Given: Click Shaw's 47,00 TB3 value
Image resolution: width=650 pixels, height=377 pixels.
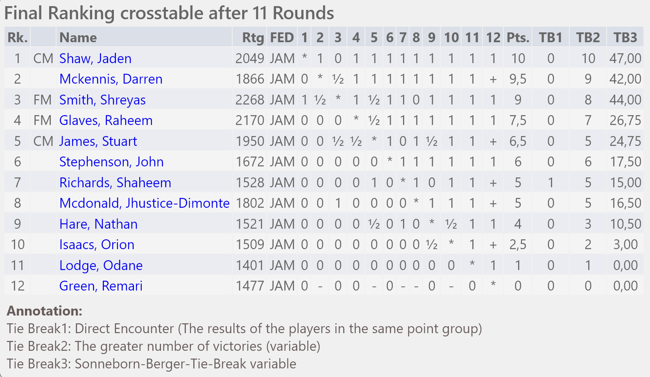Looking at the screenshot, I should pos(625,59).
